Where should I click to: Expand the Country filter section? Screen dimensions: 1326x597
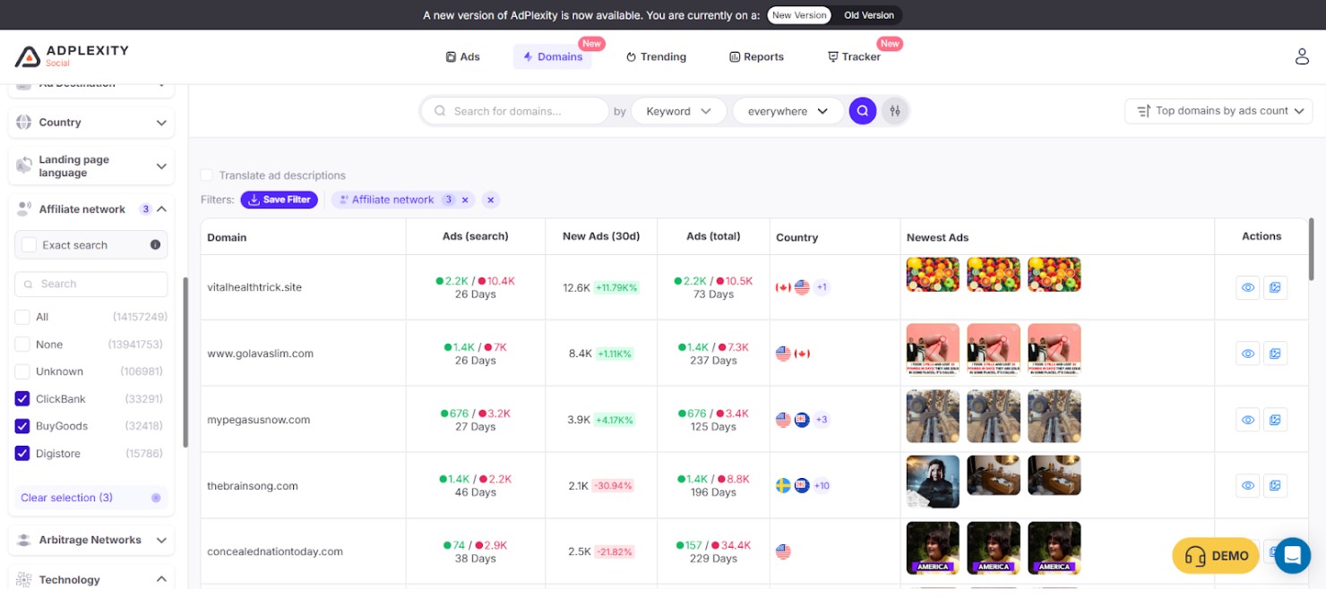[90, 122]
